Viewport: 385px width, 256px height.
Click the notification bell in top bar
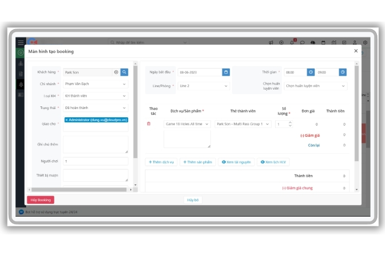click(x=292, y=42)
